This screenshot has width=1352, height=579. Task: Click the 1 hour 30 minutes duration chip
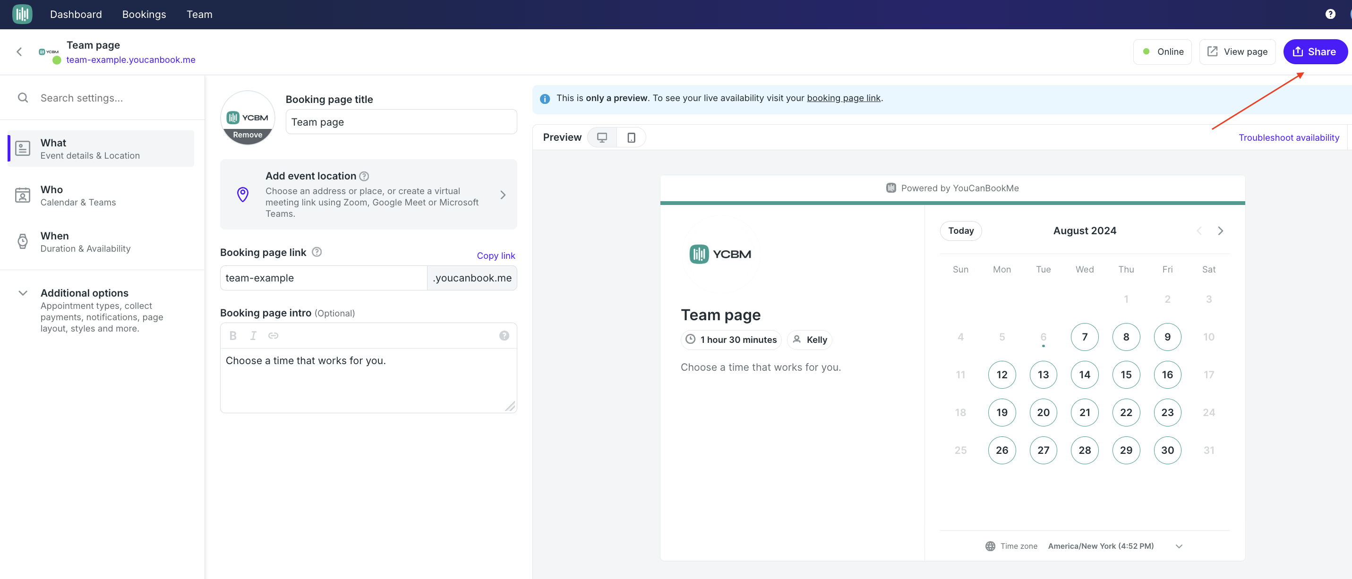coord(731,340)
